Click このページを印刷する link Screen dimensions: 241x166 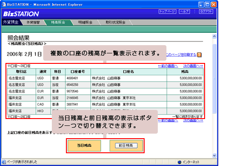181,55
